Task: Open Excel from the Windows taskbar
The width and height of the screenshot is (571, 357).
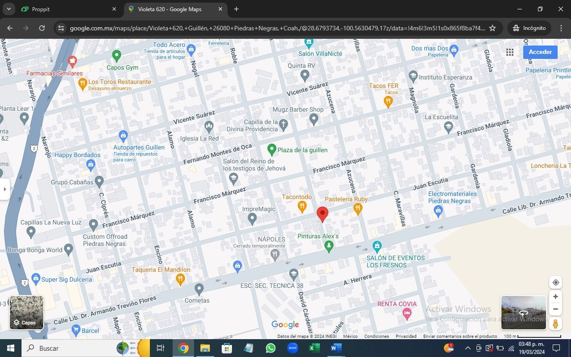Action: [x=314, y=348]
